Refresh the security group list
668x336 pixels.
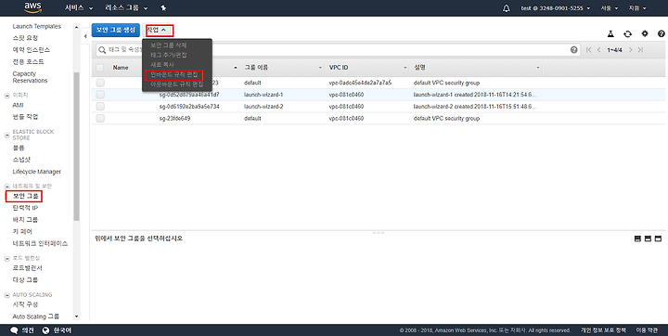click(x=627, y=33)
